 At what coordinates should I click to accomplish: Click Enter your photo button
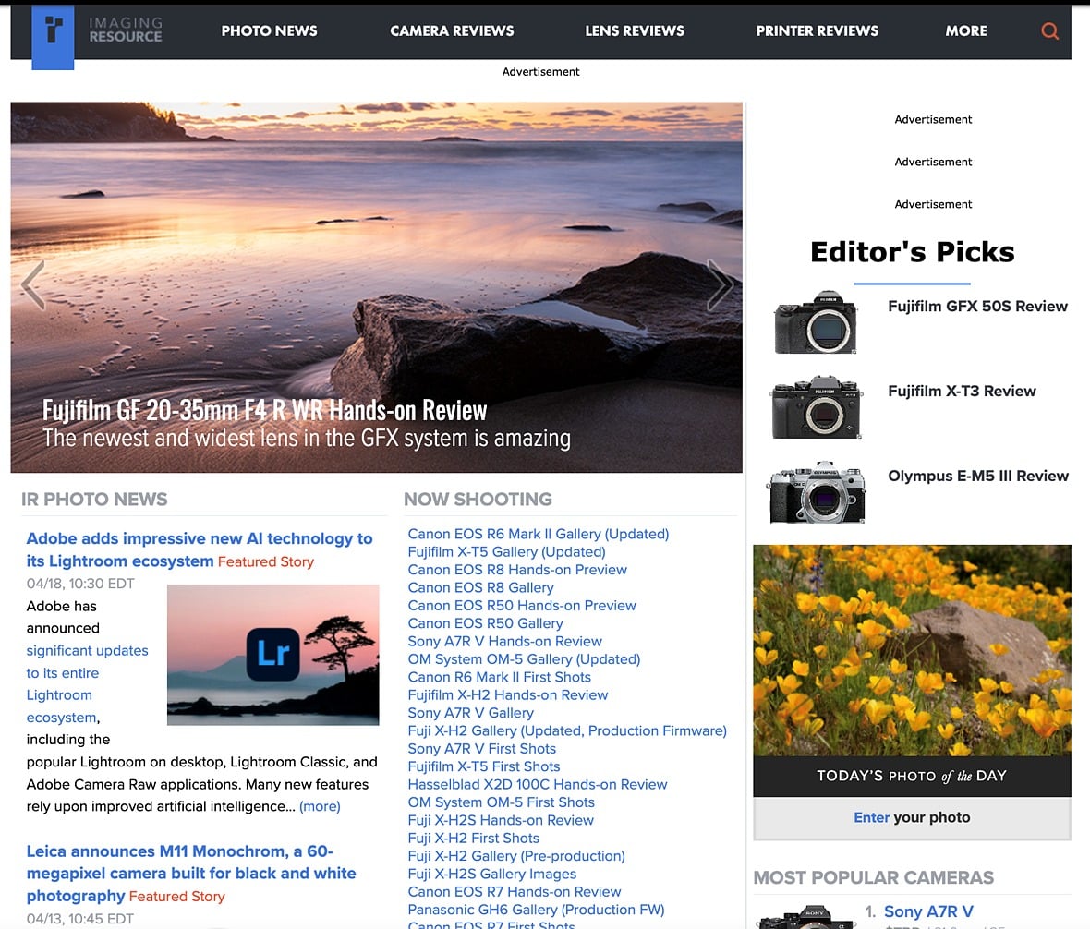[x=912, y=818]
